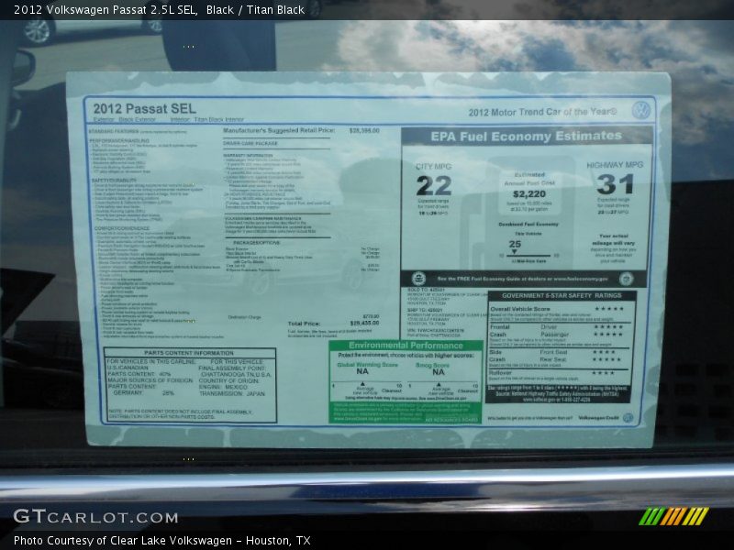
Task: Click the Volkswagen logo beside Motor Trend text
Action: click(x=641, y=111)
